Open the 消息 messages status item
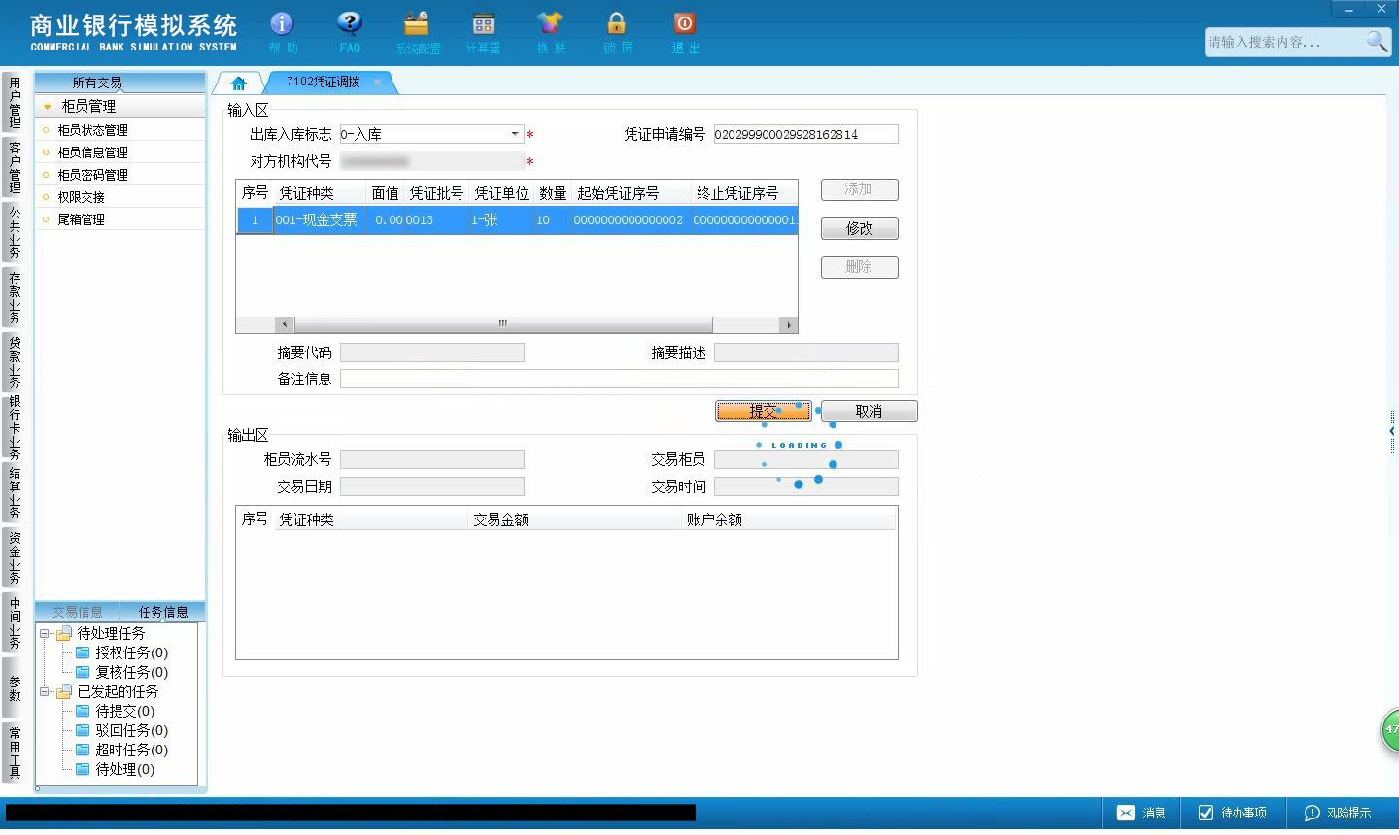1399x835 pixels. click(1142, 813)
